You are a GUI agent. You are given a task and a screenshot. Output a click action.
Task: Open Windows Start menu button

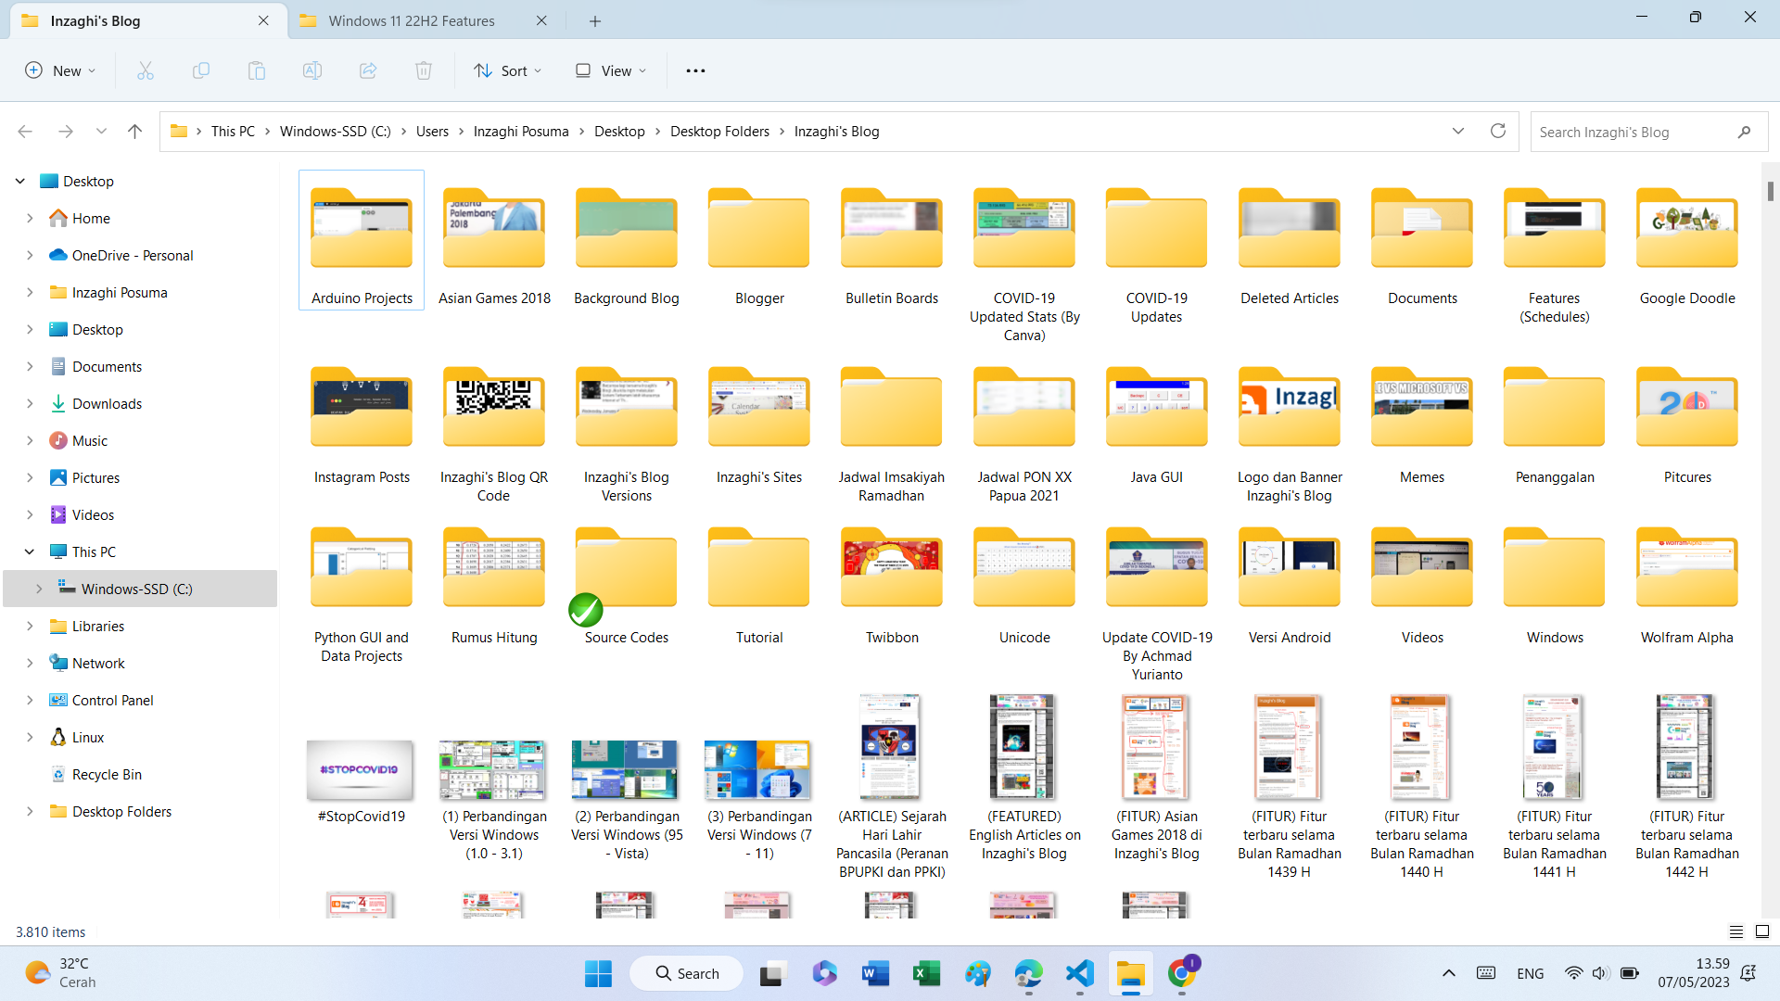click(x=598, y=973)
